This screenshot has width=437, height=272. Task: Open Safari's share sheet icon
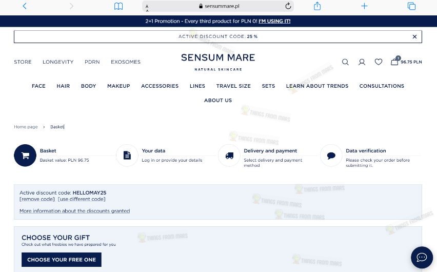(317, 6)
